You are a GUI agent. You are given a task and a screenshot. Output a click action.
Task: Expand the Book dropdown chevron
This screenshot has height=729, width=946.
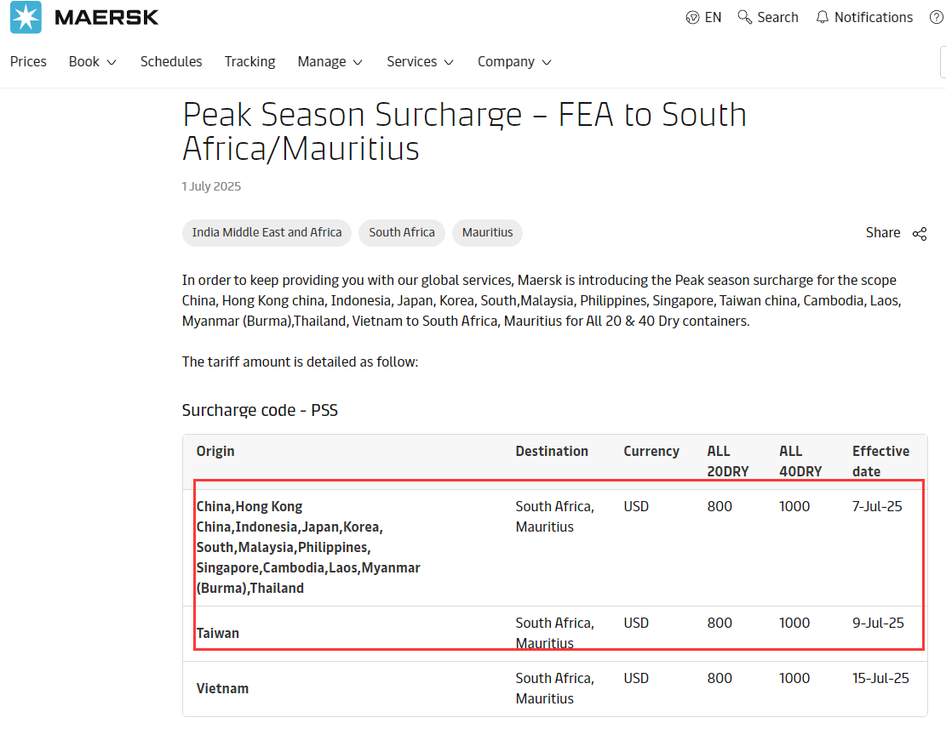tap(112, 62)
